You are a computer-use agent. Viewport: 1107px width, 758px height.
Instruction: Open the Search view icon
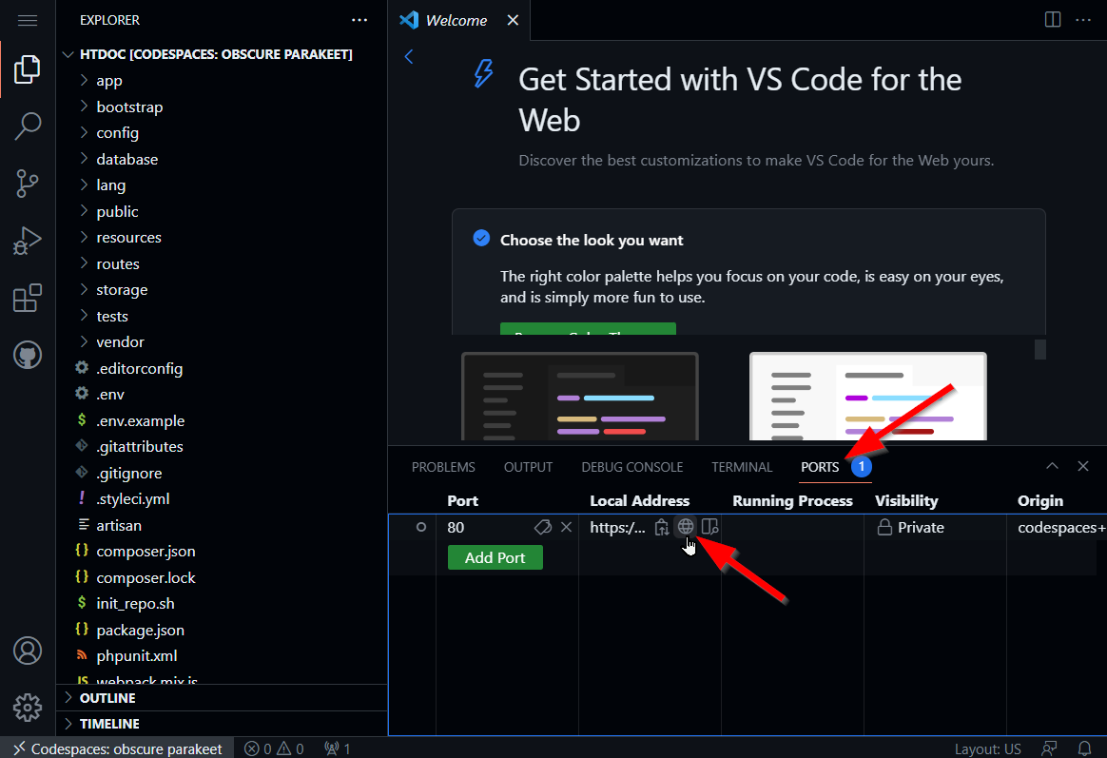click(x=28, y=126)
